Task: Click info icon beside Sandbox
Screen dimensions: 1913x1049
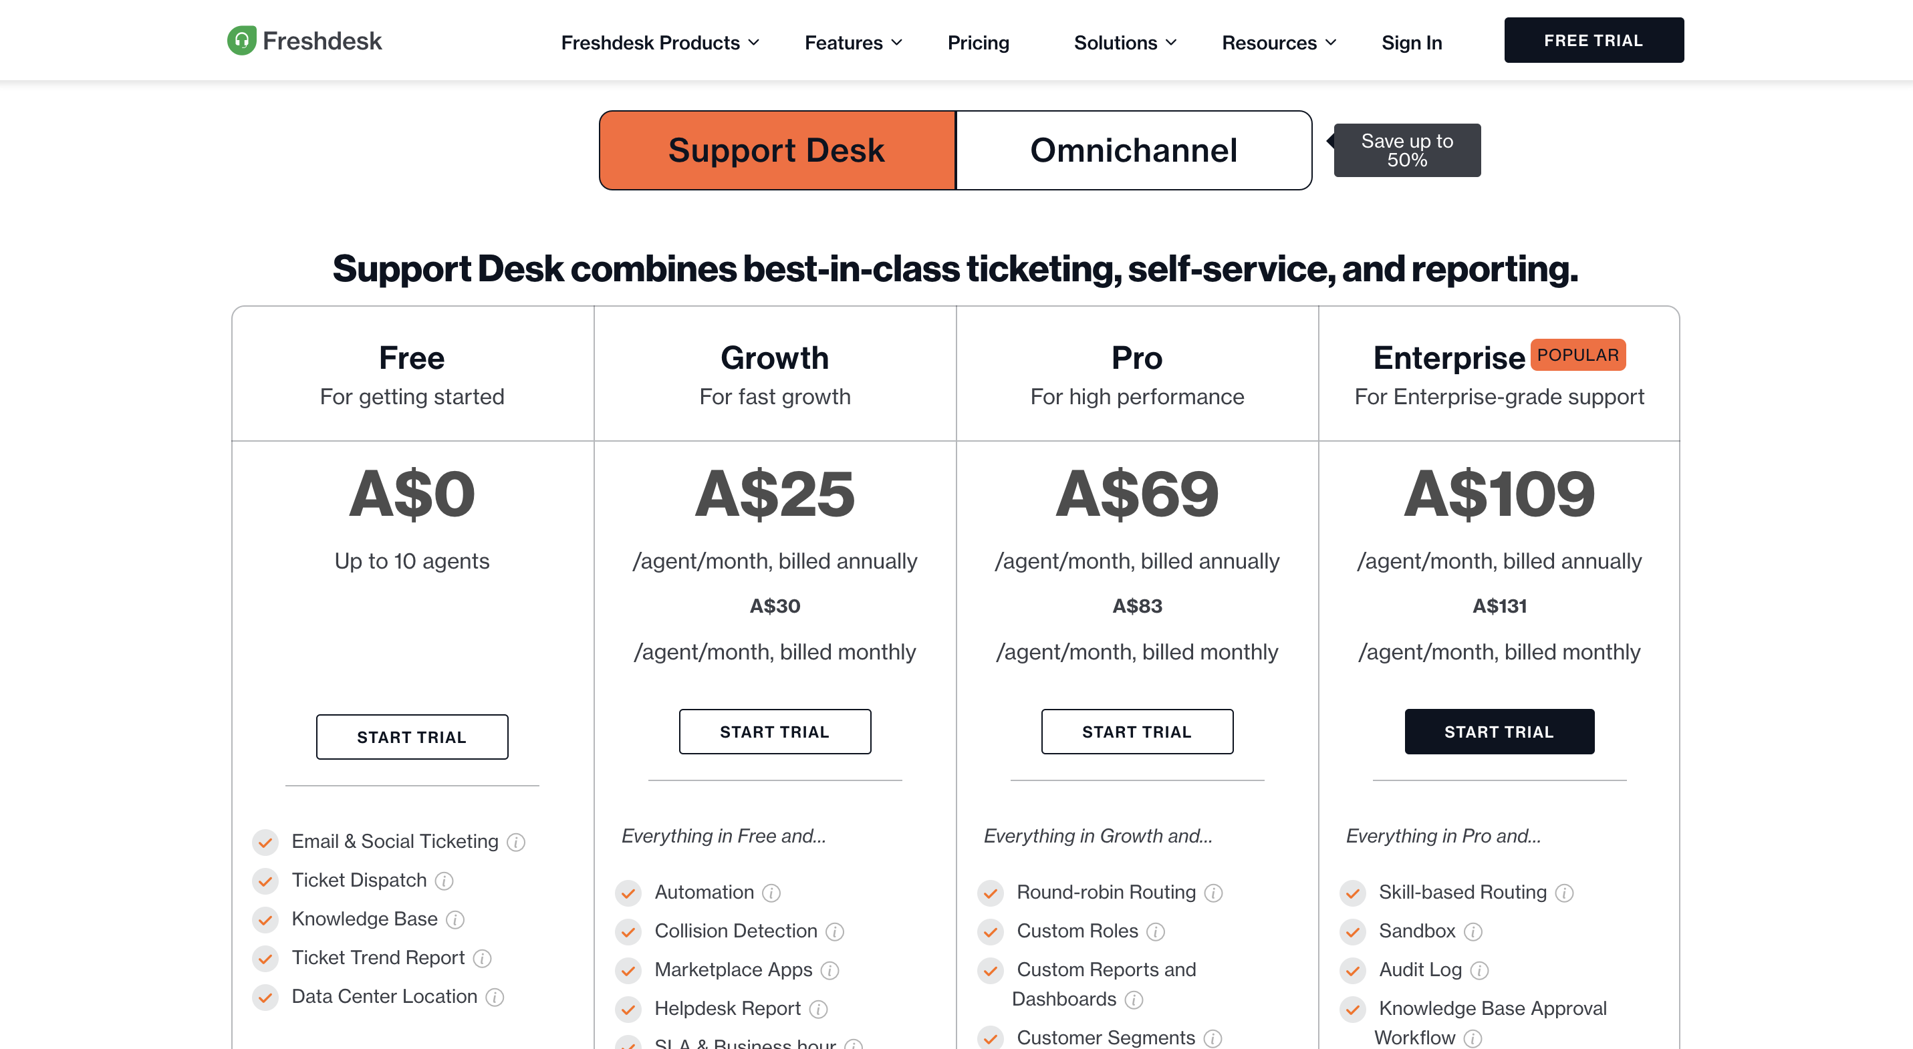Action: (x=1473, y=931)
